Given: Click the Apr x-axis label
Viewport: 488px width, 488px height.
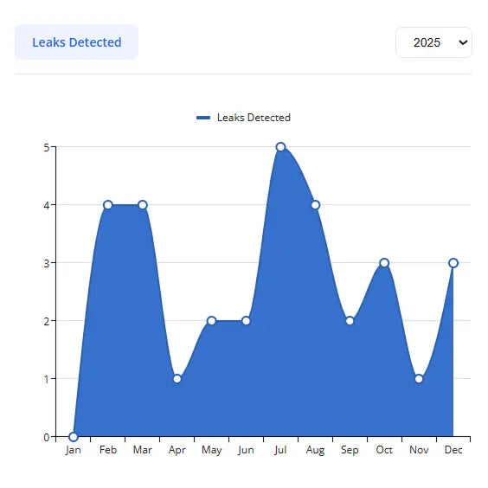Looking at the screenshot, I should (x=177, y=450).
